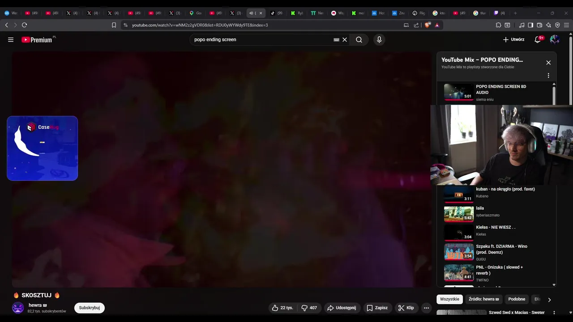Open Brave Playlist music note icon
This screenshot has width=573, height=322.
coord(522,25)
